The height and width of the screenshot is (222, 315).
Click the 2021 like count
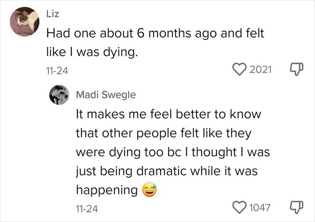click(x=261, y=69)
